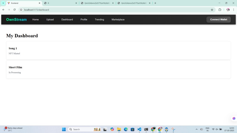
Task: Switch to the second QmUGAbmn tab
Action: point(134,3)
